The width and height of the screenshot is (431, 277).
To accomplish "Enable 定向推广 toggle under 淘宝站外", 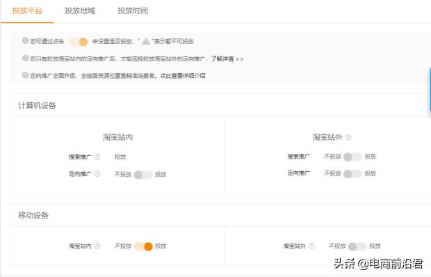I will (x=352, y=174).
